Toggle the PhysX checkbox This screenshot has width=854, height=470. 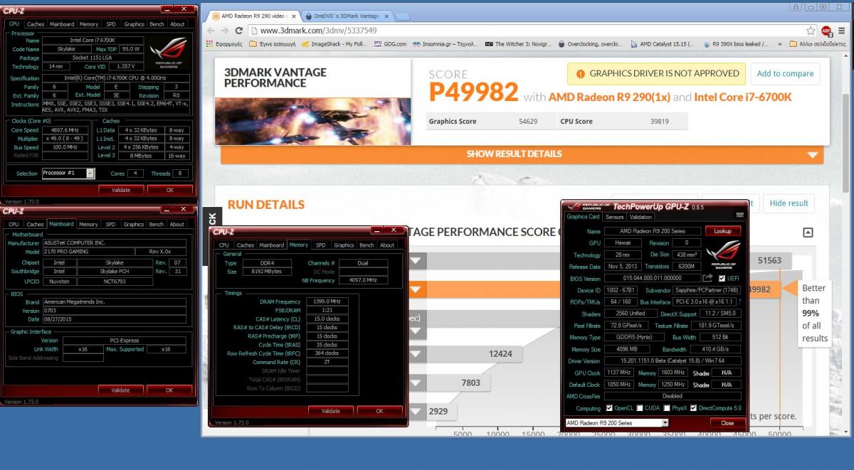[667, 408]
